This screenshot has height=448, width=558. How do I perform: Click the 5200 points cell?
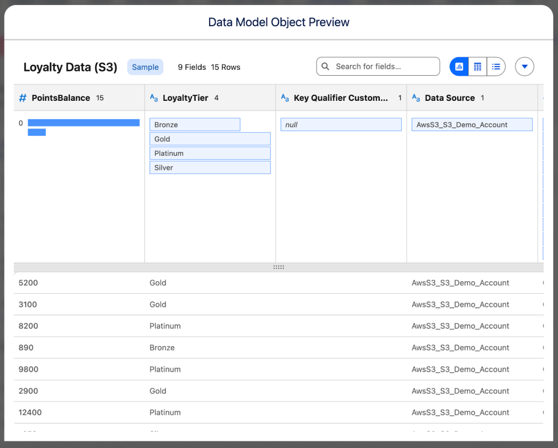pyautogui.click(x=28, y=283)
